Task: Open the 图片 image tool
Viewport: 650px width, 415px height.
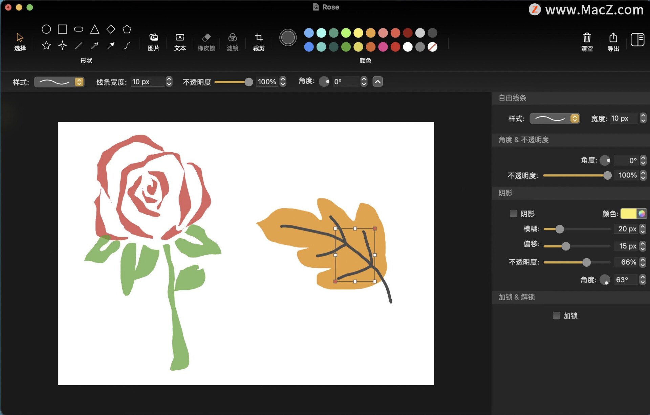Action: point(154,42)
